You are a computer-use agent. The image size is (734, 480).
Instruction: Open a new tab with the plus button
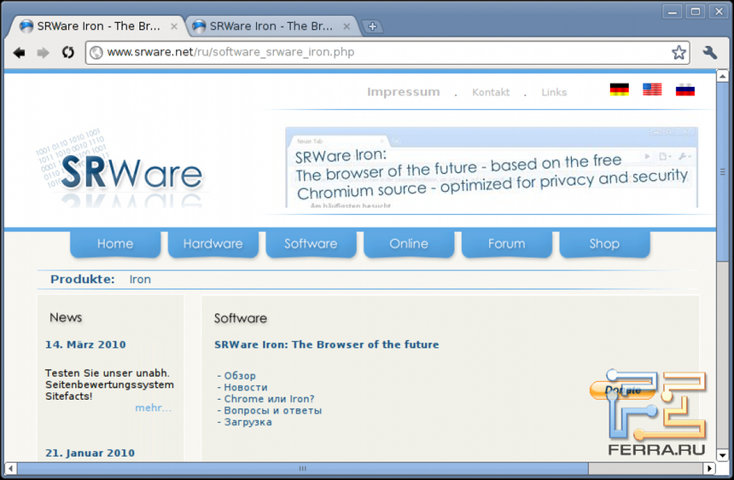[x=373, y=26]
